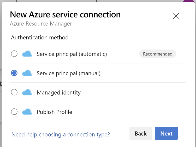Proceed with the Next button
Image resolution: width=196 pixels, height=147 pixels.
(x=166, y=133)
